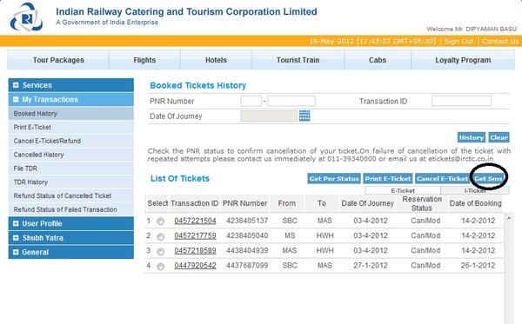This screenshot has width=522, height=324.
Task: Click the Get Pnr Status button
Action: (x=334, y=178)
